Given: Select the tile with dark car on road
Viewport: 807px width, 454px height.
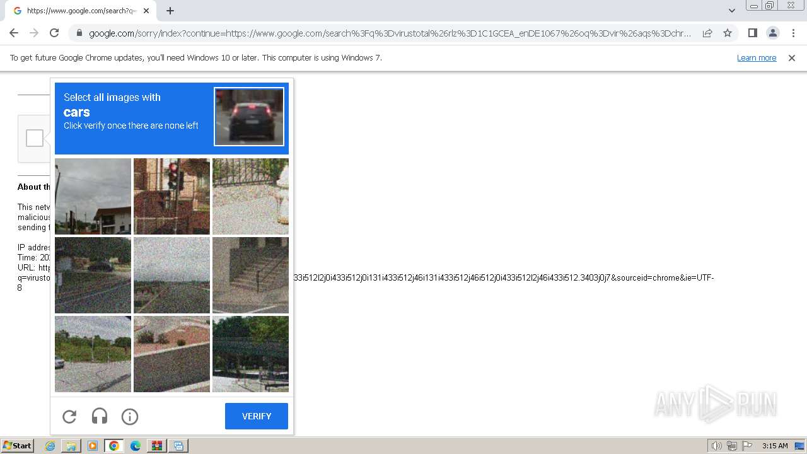Looking at the screenshot, I should coord(93,275).
